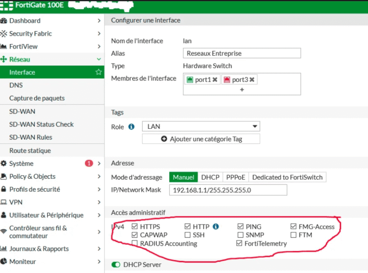
Task: Open the DNS menu item
Action: point(52,85)
